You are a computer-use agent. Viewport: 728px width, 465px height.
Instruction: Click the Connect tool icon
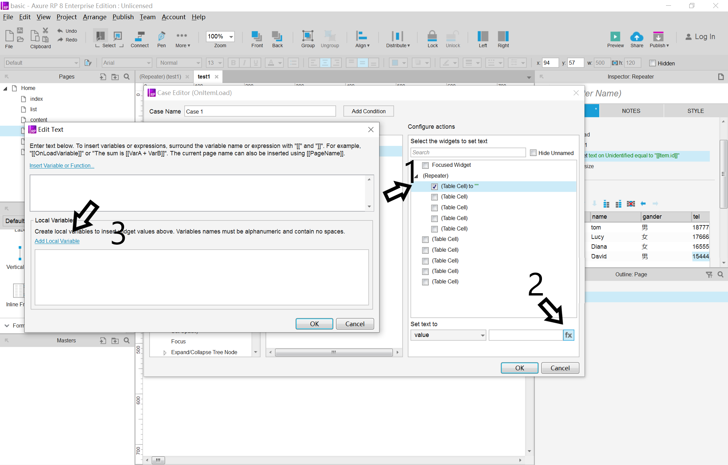[x=140, y=36]
